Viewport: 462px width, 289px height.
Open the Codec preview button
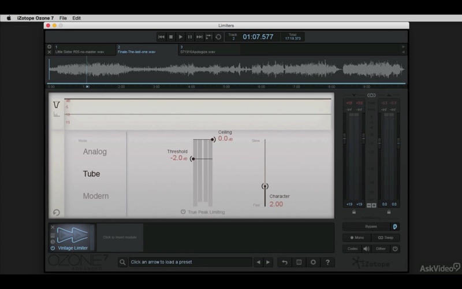(x=352, y=249)
